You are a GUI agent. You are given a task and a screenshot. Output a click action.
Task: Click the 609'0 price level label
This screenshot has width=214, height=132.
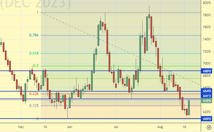(x=207, y=119)
